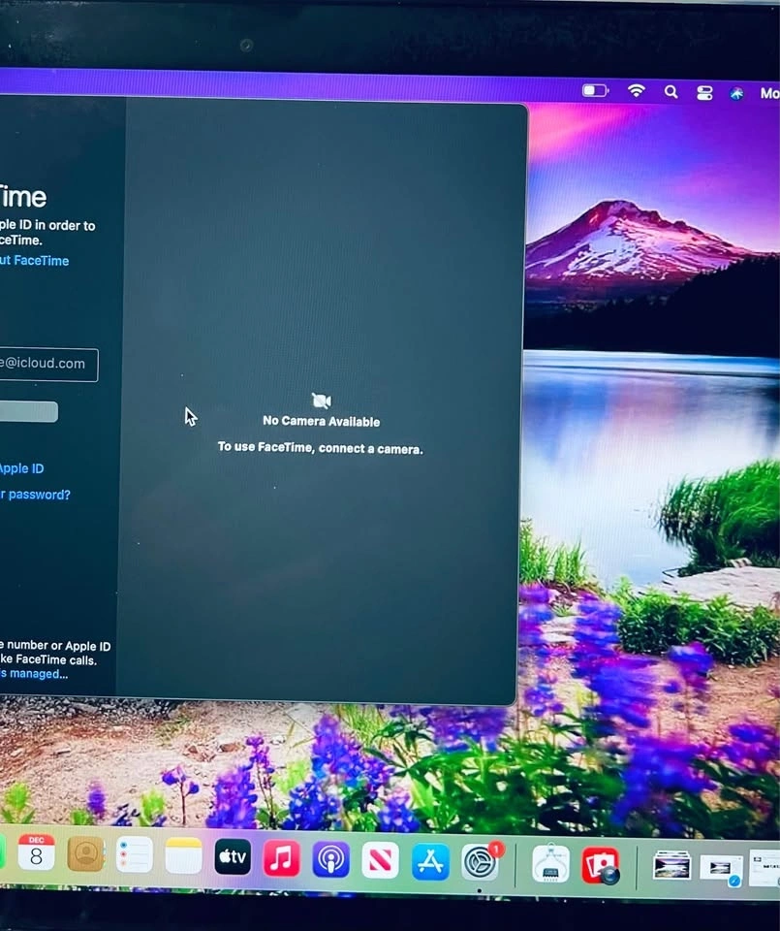Screen dimensions: 780x931
Task: Click the Siri icon in the menu bar
Action: [737, 93]
